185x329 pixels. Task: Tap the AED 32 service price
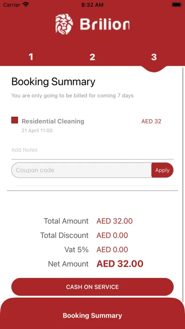(x=151, y=121)
